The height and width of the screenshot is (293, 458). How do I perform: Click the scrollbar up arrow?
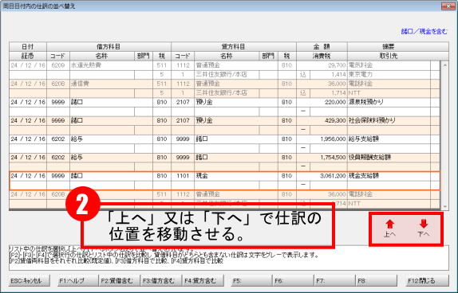click(444, 65)
